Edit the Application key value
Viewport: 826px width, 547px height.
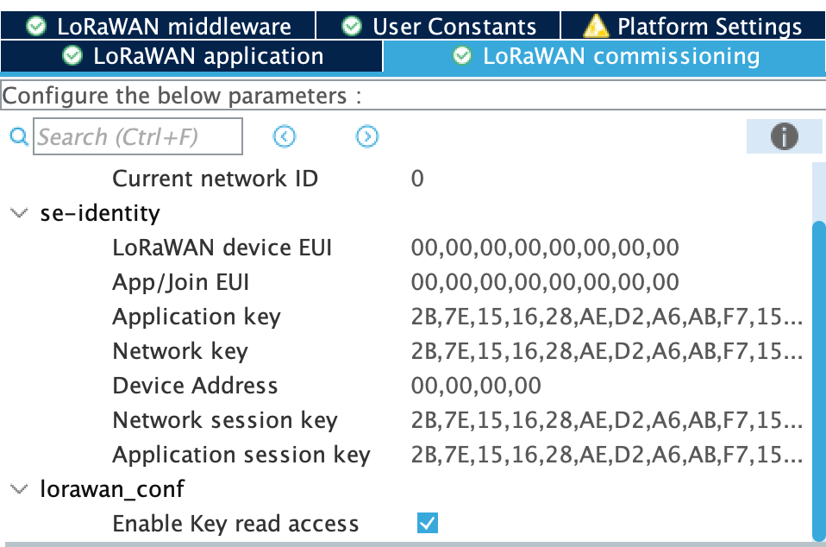607,317
